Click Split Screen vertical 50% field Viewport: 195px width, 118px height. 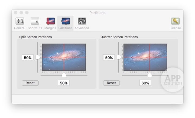coord(28,58)
